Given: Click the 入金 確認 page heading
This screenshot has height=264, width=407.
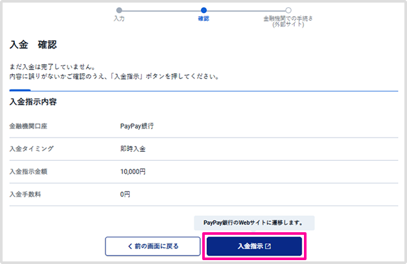Looking at the screenshot, I should click(x=33, y=45).
